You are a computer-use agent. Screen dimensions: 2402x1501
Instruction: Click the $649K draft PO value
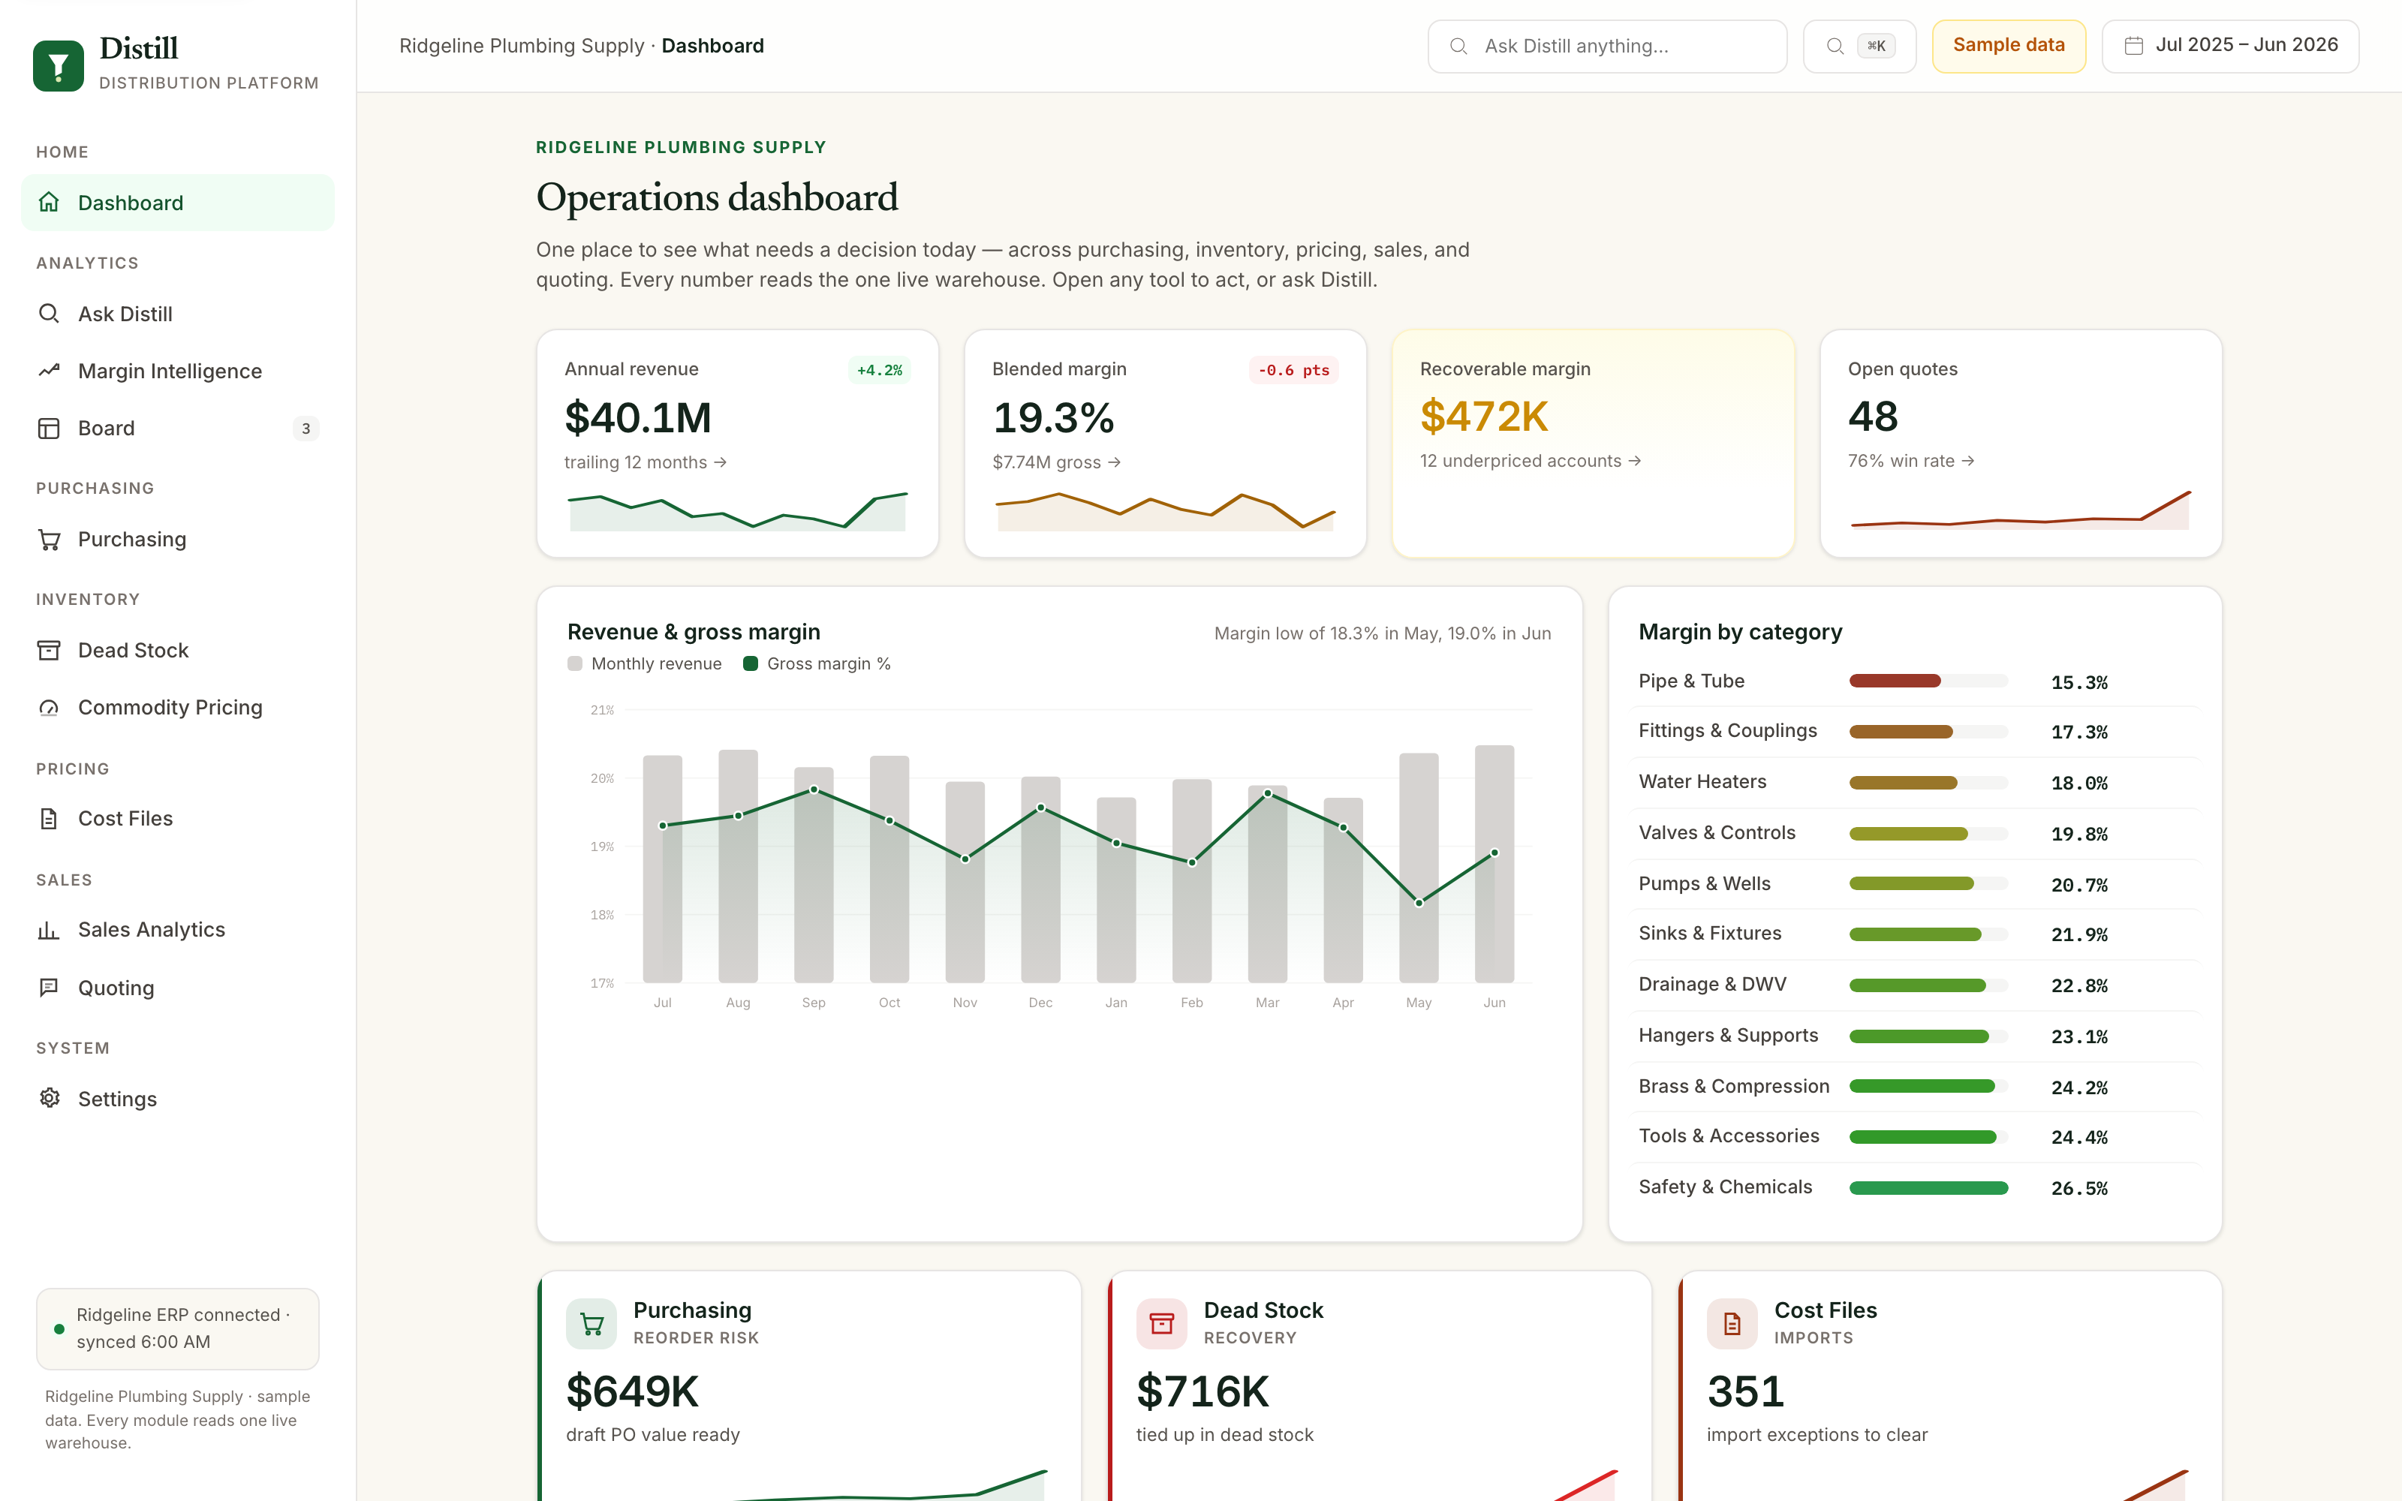(x=632, y=1391)
